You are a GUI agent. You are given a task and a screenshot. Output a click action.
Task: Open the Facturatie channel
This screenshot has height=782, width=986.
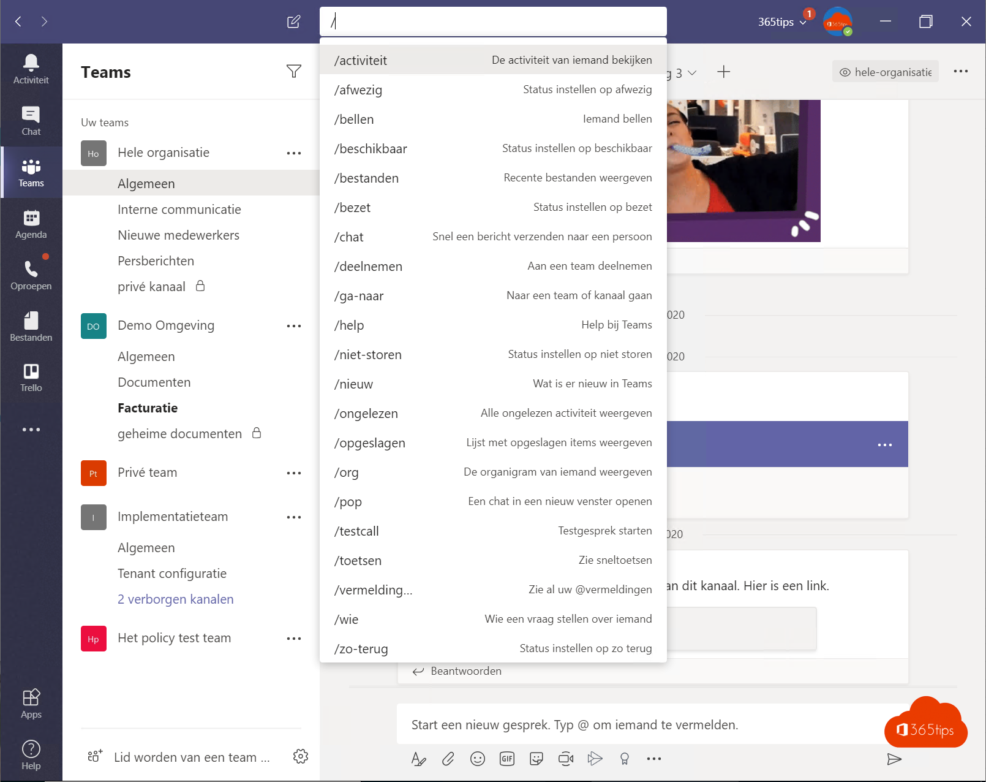(x=148, y=408)
